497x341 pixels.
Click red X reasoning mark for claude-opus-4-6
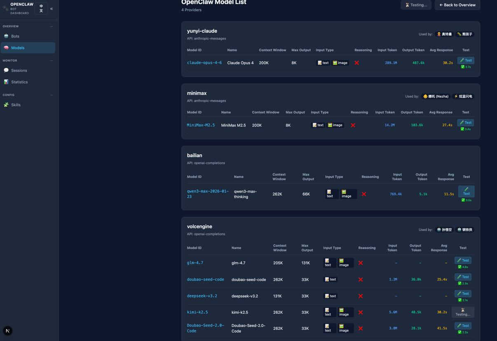coord(357,63)
